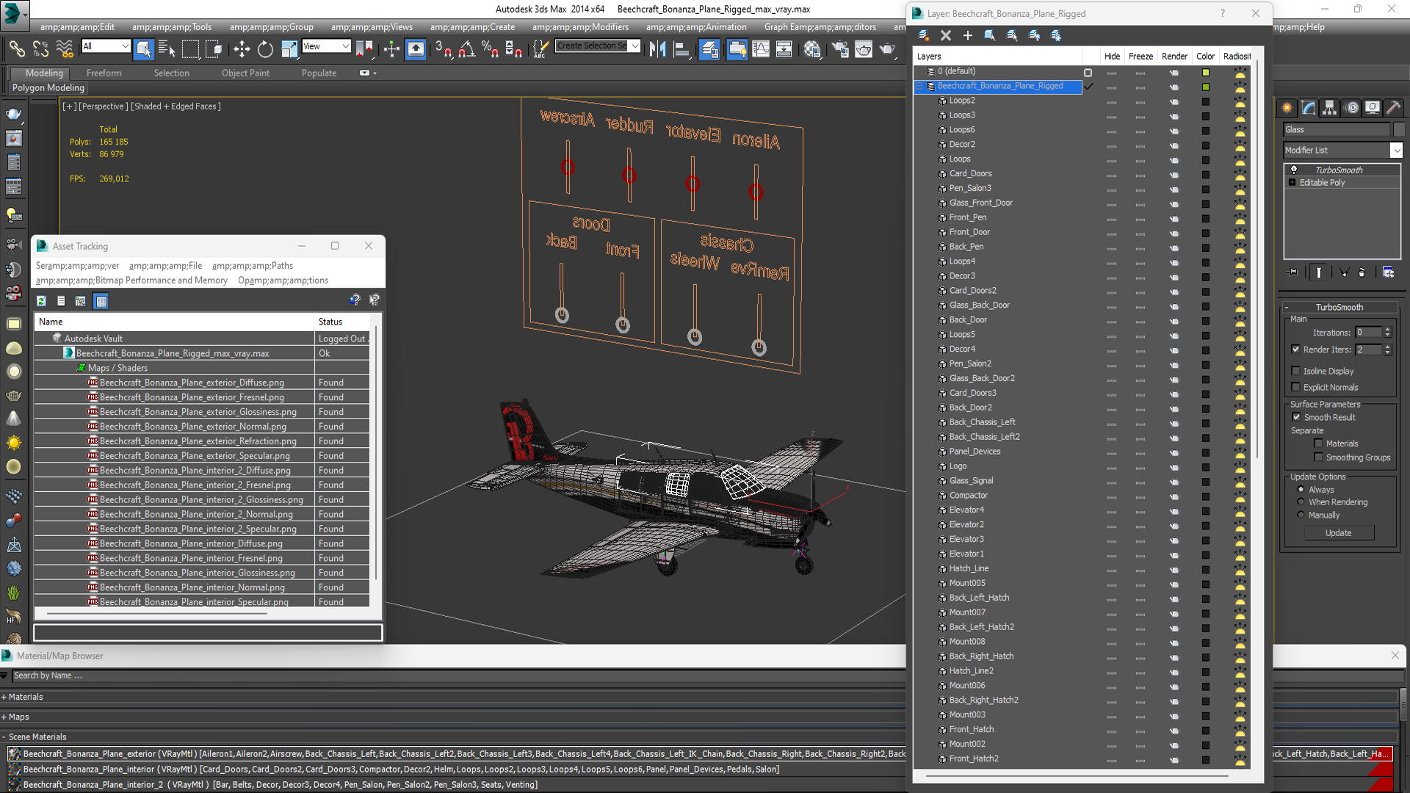Switch to the Populate ribbon tab
The height and width of the screenshot is (793, 1410).
tap(319, 73)
